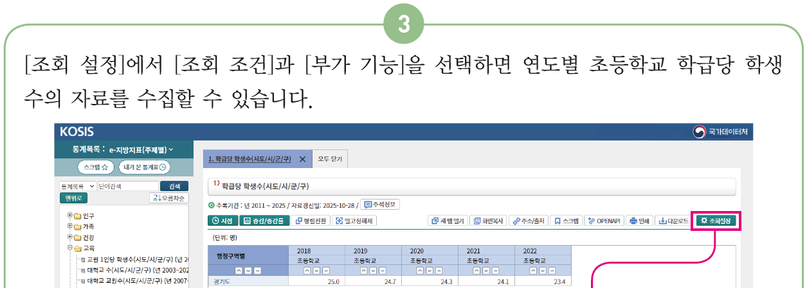
Task: Select the 경기도 row label
Action: point(248,281)
